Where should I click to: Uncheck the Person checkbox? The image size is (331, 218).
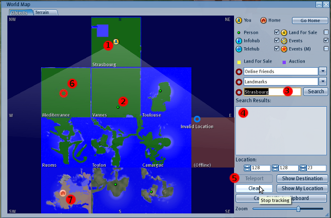tap(277, 33)
